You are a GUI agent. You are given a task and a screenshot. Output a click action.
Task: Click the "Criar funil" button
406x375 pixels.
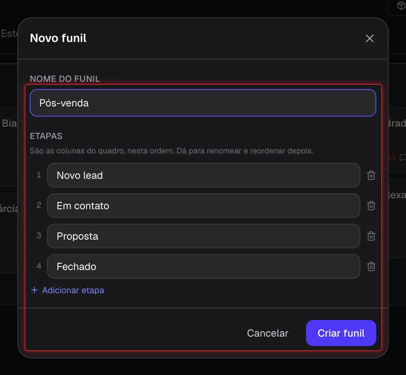click(x=341, y=333)
